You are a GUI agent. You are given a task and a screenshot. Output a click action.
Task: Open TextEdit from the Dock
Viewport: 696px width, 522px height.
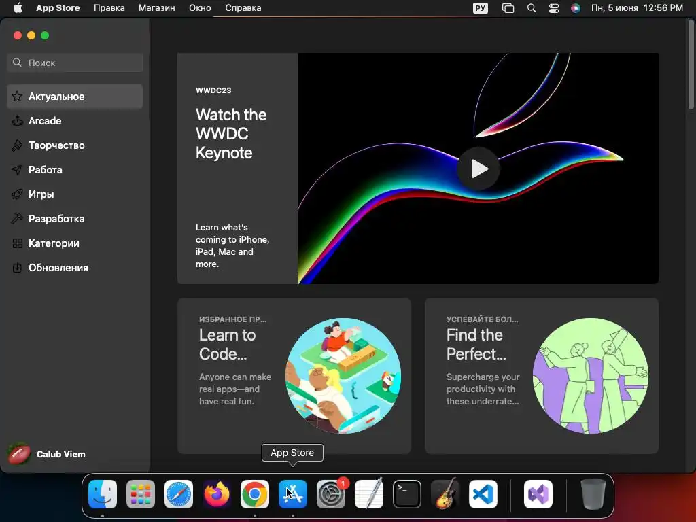pyautogui.click(x=369, y=494)
